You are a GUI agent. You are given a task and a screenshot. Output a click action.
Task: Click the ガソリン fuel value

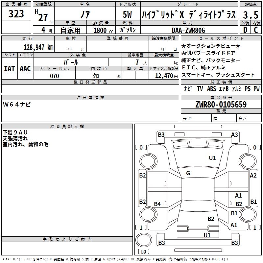128,30
